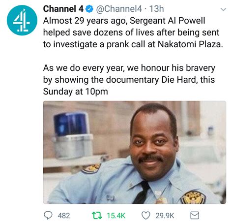Click the 'Sunday at 10pm' text line
The width and height of the screenshot is (233, 224).
click(x=76, y=92)
